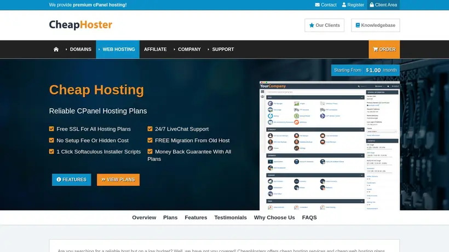Screen dimensions: 449x252
Task: Expand the Web Hosting menu
Action: tap(118, 49)
